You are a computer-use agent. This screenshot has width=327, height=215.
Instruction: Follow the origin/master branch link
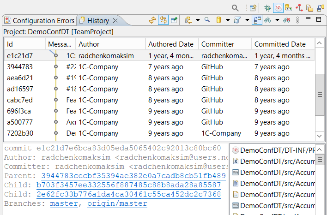117,203
